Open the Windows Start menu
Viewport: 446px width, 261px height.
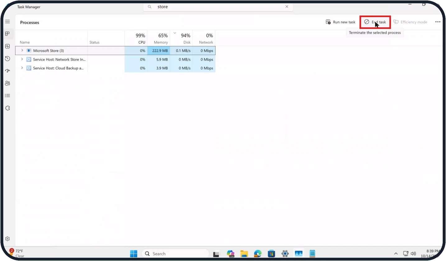134,254
